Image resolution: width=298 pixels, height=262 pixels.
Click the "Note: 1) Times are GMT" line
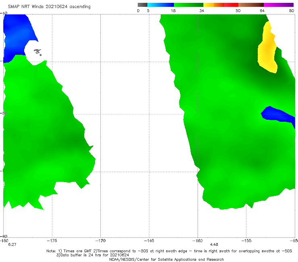(169, 251)
